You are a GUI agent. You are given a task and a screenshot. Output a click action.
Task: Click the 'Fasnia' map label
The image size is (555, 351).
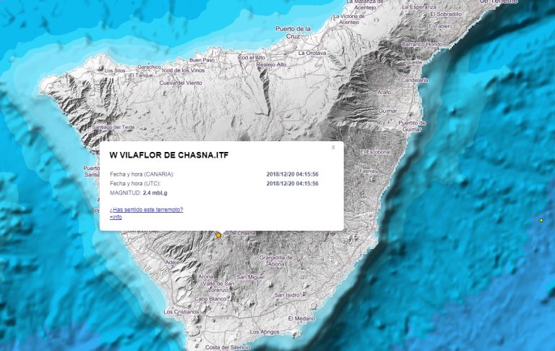click(366, 171)
